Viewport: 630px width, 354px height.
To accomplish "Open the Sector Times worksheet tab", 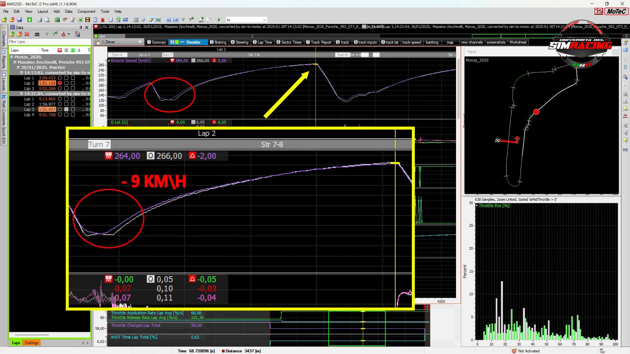I will click(289, 42).
